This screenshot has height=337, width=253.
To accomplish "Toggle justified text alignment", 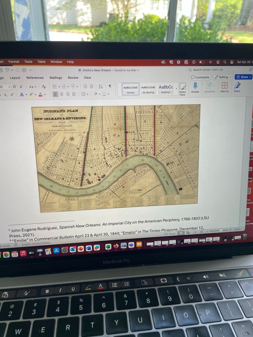I will 74,94.
